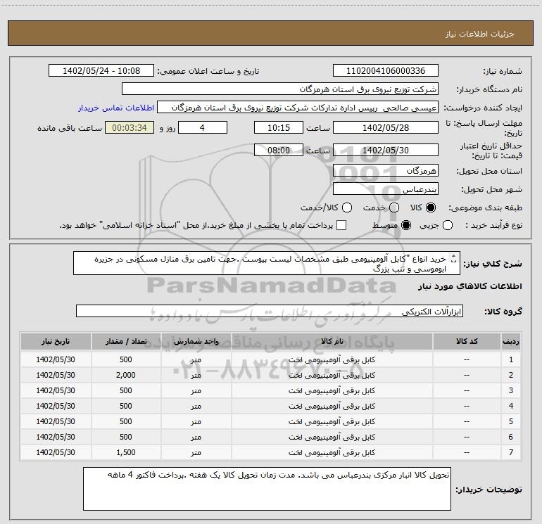The width and height of the screenshot is (542, 524).
Task: Choose the متوسط purchase type radio
Action: [406, 225]
